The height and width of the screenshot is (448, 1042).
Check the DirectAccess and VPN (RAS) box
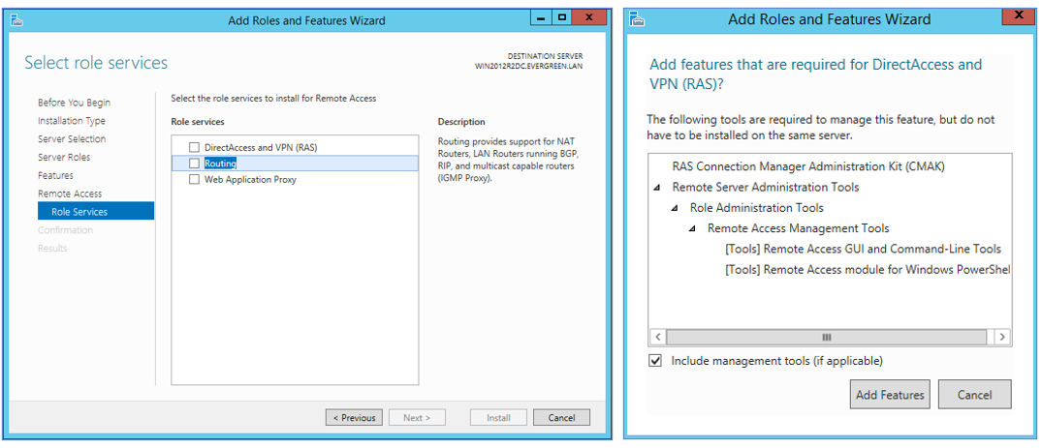point(195,147)
